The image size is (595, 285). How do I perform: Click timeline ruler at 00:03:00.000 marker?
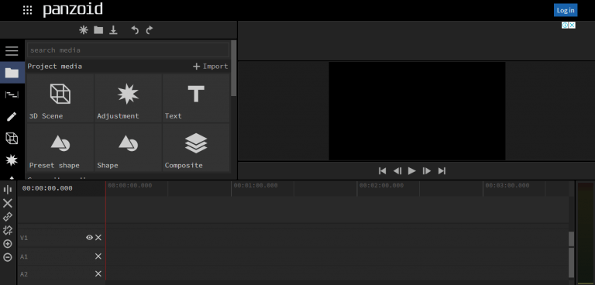[x=507, y=186]
